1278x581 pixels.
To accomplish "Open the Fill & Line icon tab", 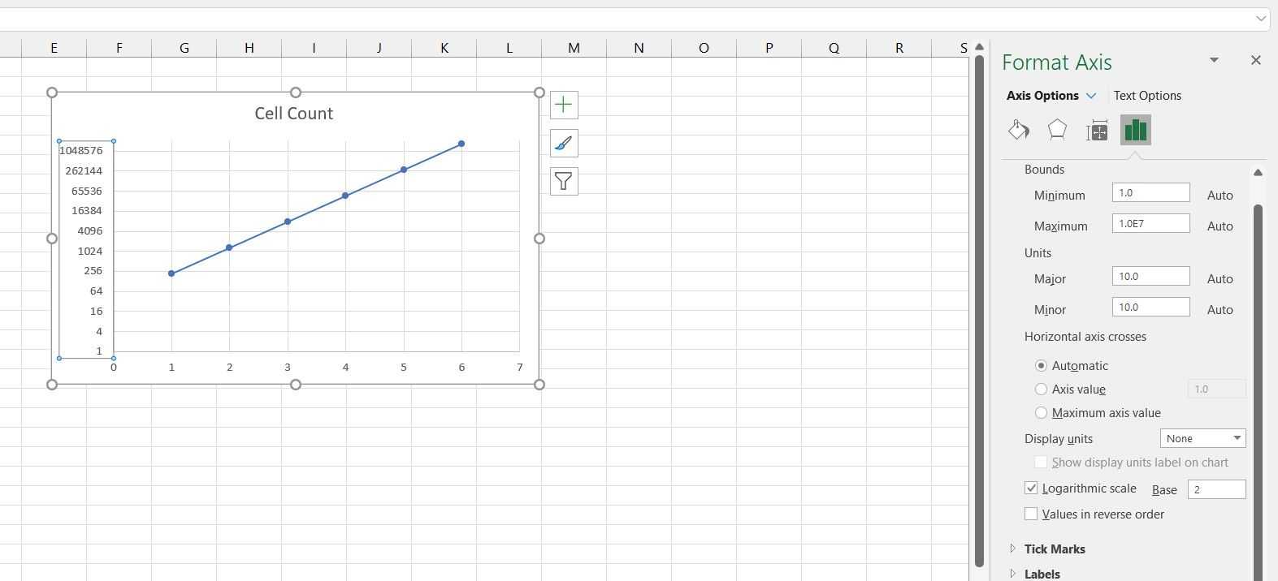I will tap(1018, 130).
